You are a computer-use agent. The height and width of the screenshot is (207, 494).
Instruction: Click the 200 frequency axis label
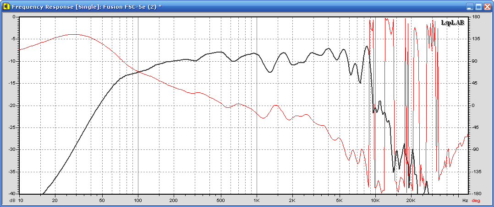click(x=174, y=200)
